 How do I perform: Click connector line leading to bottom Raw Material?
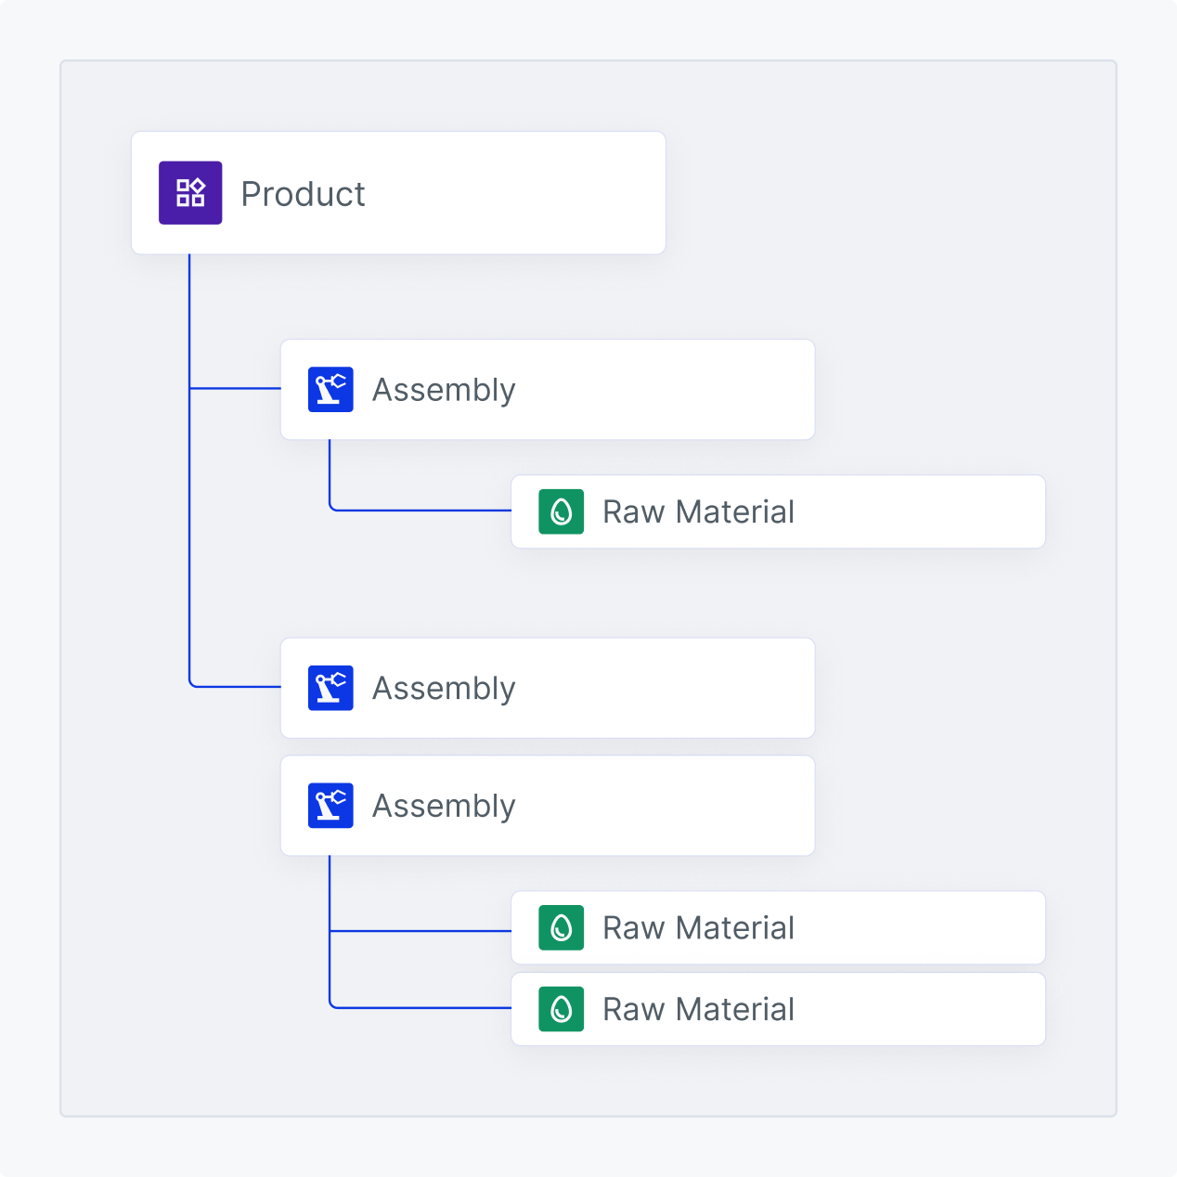coord(418,1007)
